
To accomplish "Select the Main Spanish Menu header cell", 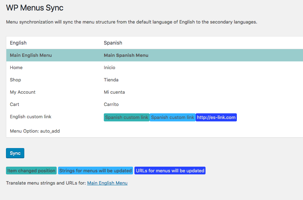I will point(126,55).
